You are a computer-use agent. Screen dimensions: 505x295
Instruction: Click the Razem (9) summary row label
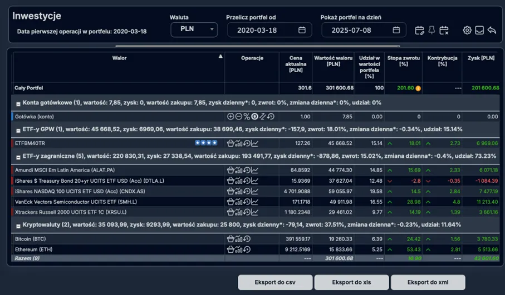27,258
